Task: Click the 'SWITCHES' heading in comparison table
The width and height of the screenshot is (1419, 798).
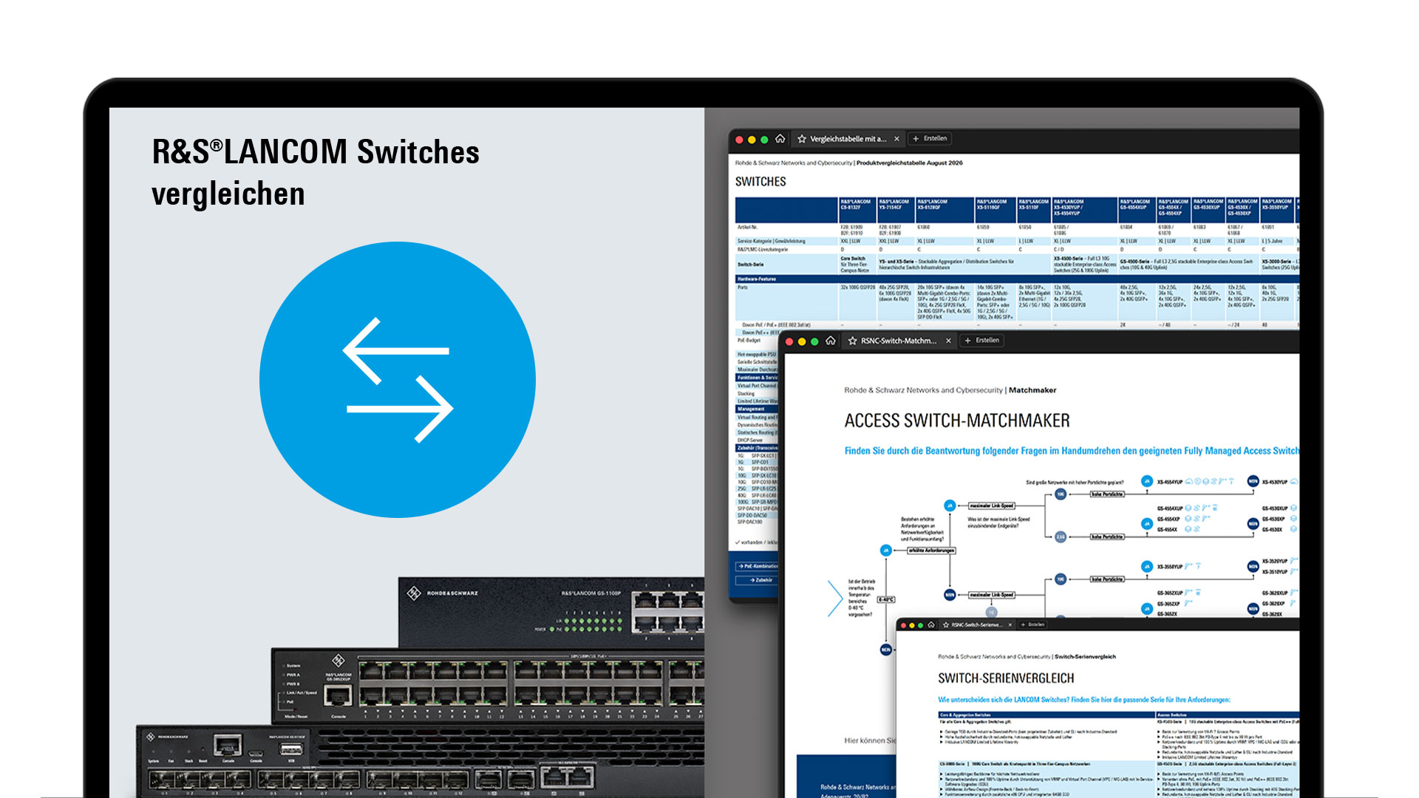Action: [760, 182]
